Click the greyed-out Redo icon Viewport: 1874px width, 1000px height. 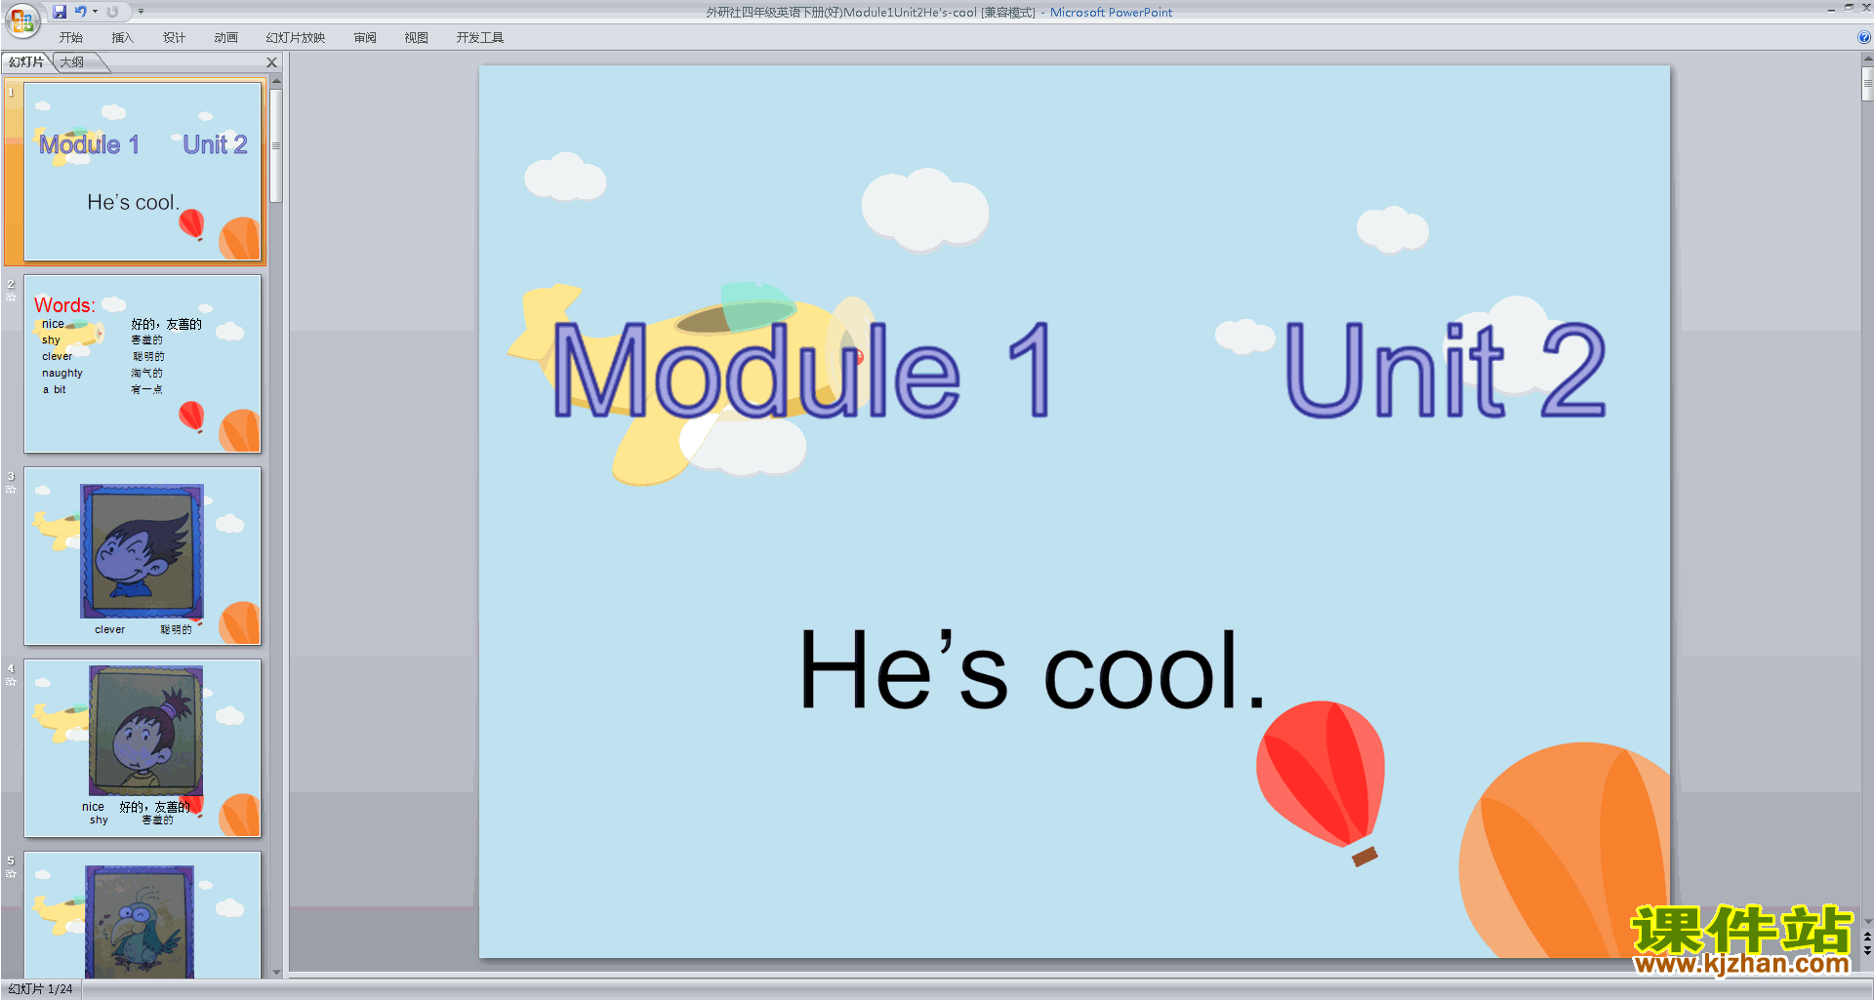tap(112, 12)
